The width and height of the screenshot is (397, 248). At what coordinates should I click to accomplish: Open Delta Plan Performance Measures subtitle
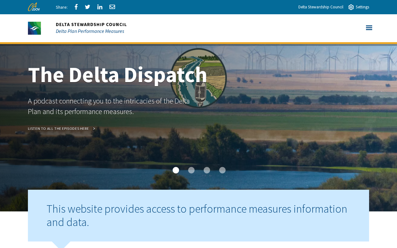click(x=90, y=31)
